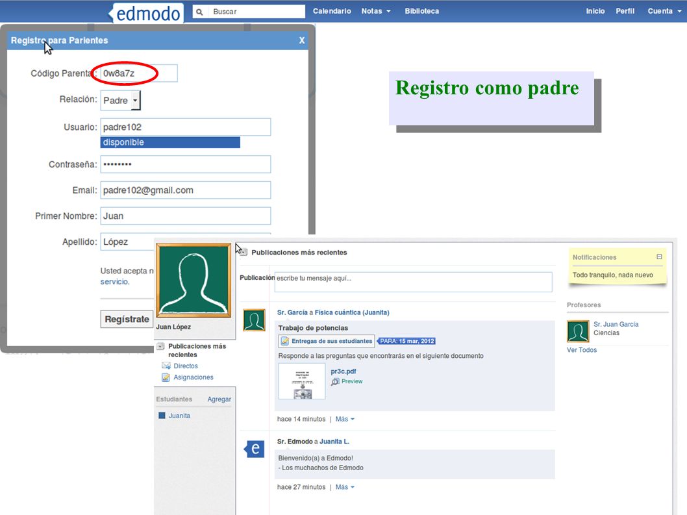Image resolution: width=687 pixels, height=515 pixels.
Task: Click the PARA: 15 mar, 2012 tag
Action: (406, 341)
